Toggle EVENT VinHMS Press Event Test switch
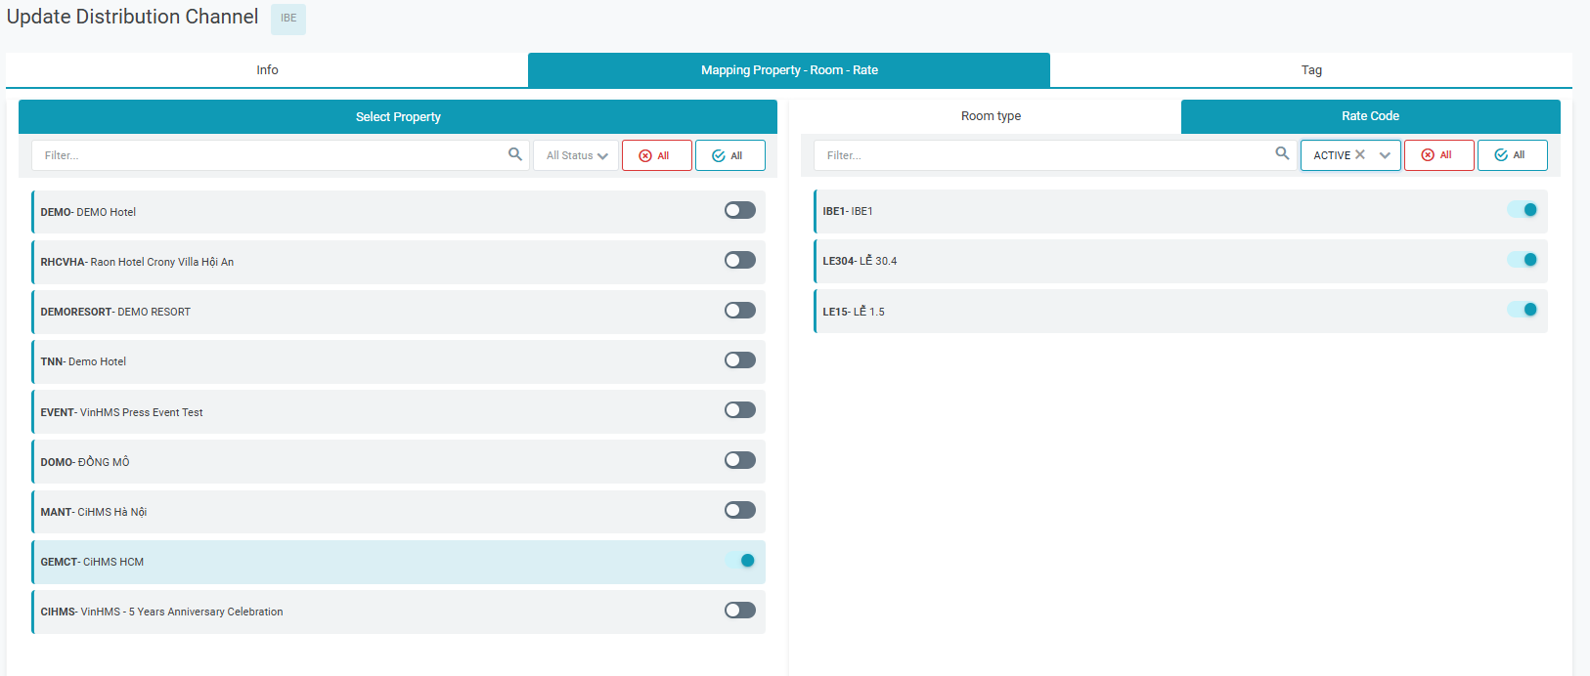 (x=740, y=410)
